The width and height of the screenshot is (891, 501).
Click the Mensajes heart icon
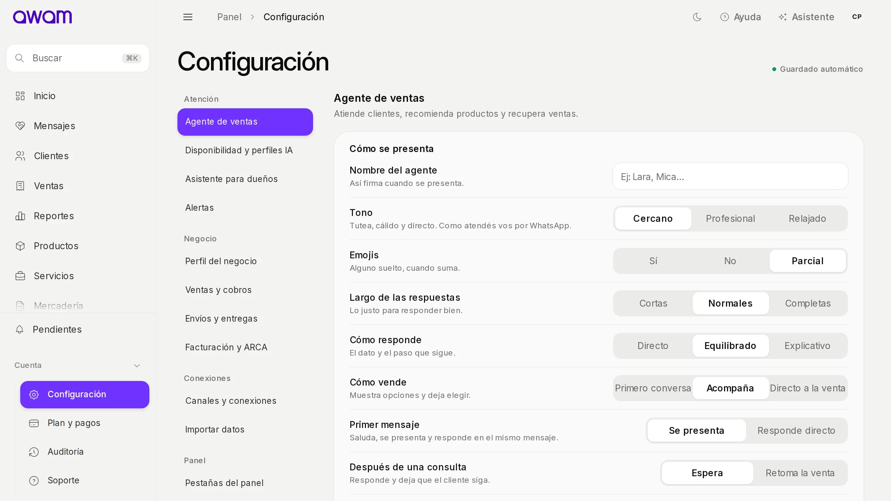click(20, 126)
